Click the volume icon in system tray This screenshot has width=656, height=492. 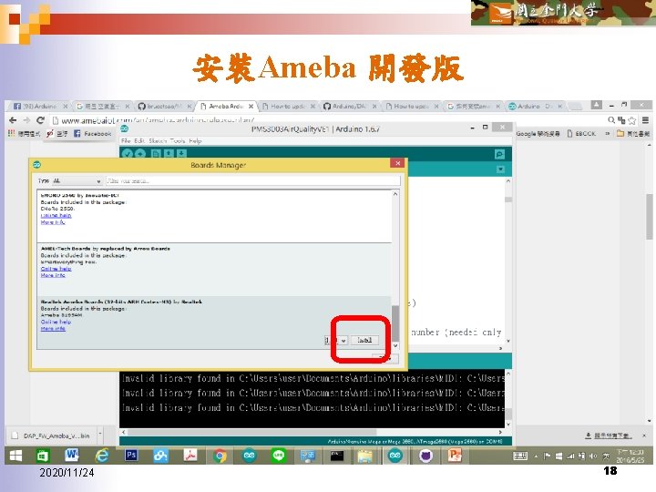593,456
